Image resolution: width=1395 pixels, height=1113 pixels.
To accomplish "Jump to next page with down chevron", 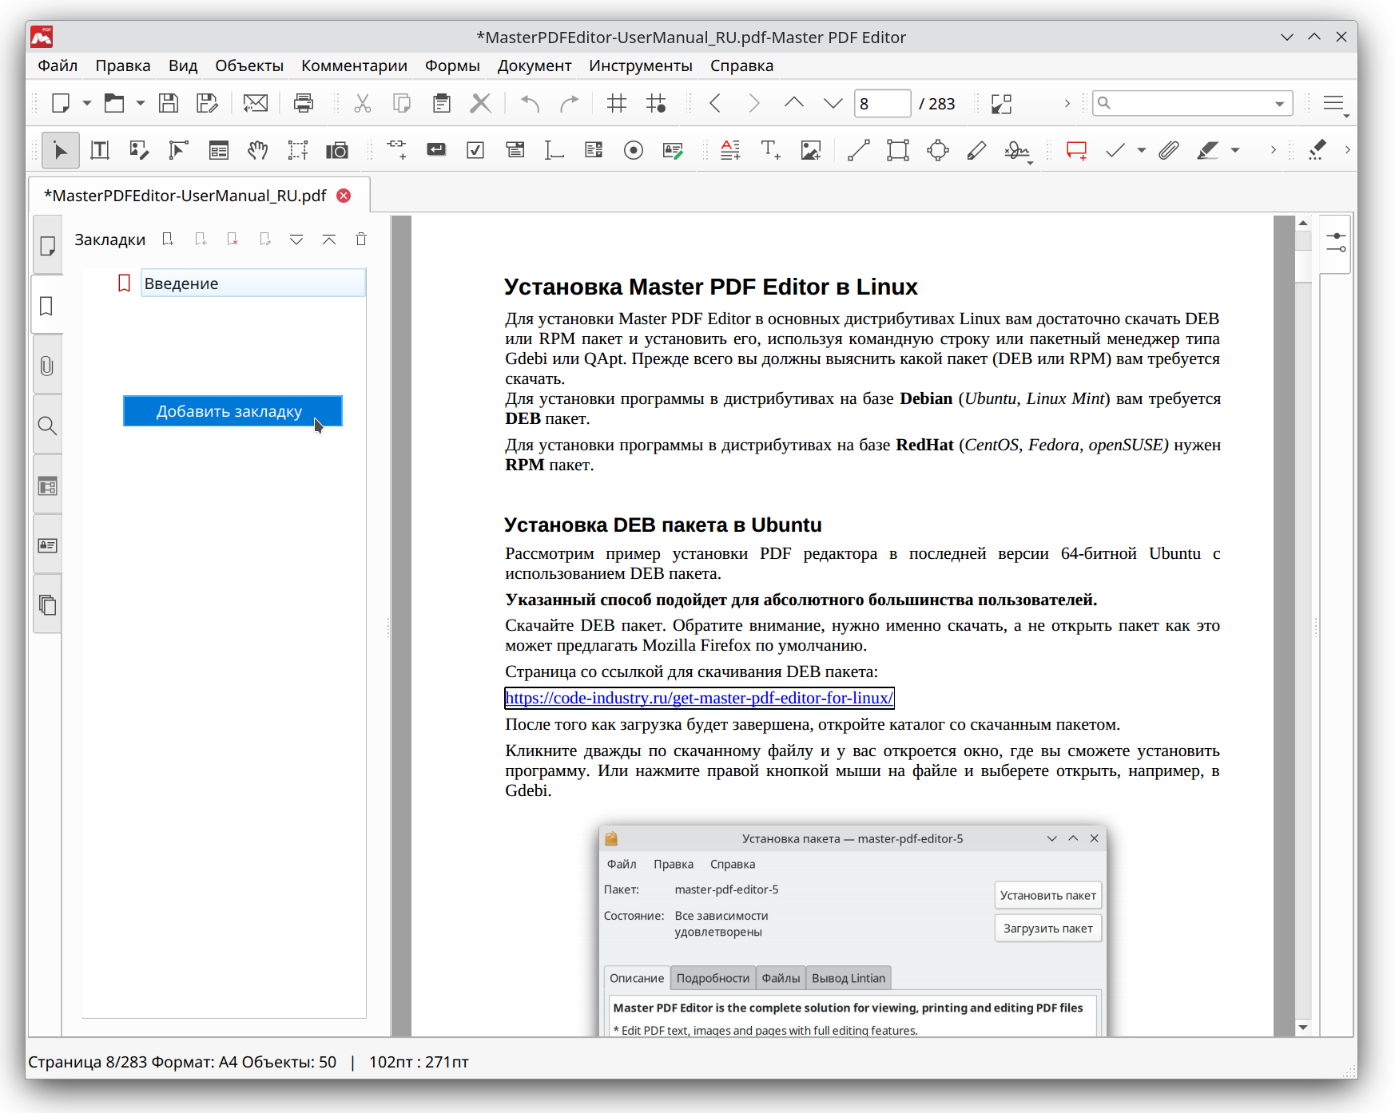I will pos(833,103).
